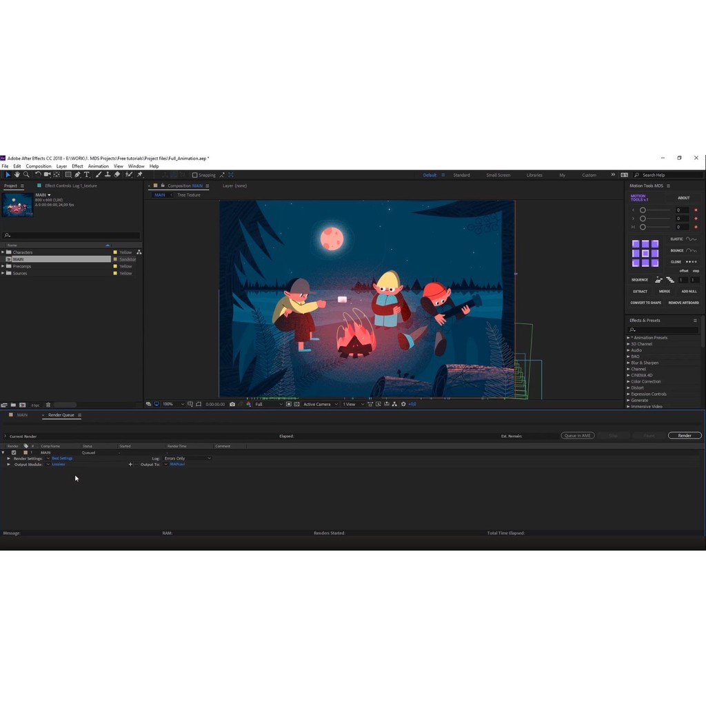Screen dimensions: 706x706
Task: Uncheck the render checkbox for MAIN item
Action: [x=14, y=452]
